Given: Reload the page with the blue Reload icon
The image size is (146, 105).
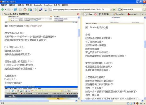Looking at the screenshot, I should pyautogui.click(x=15, y=10).
